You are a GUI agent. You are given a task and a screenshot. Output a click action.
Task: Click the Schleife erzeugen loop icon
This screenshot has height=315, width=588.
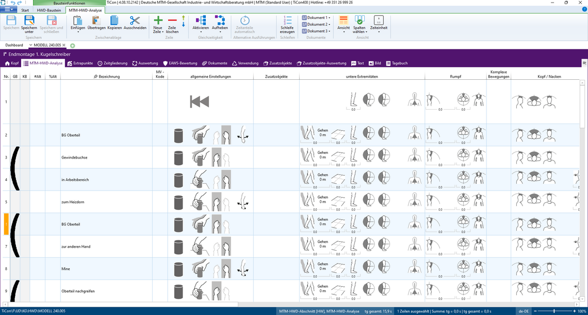point(287,21)
